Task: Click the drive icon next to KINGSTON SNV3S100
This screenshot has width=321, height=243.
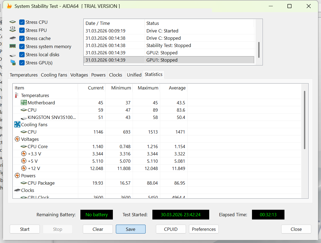Action: [24, 118]
